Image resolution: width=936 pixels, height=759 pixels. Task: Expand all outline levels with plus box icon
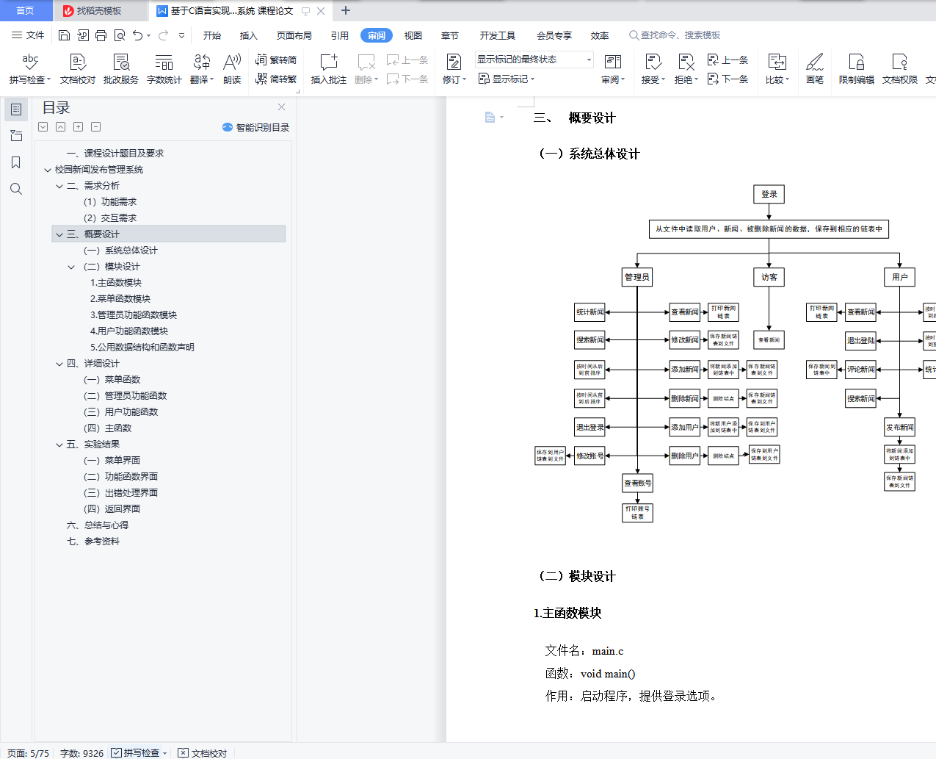[79, 127]
